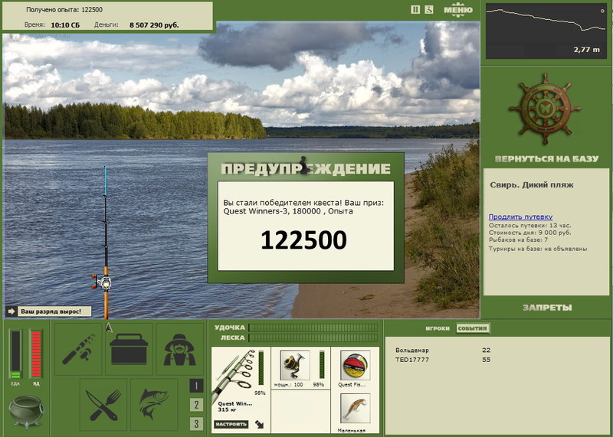Click the reel durability gauge beside мощн.: 100
The width and height of the screenshot is (613, 437).
[322, 365]
